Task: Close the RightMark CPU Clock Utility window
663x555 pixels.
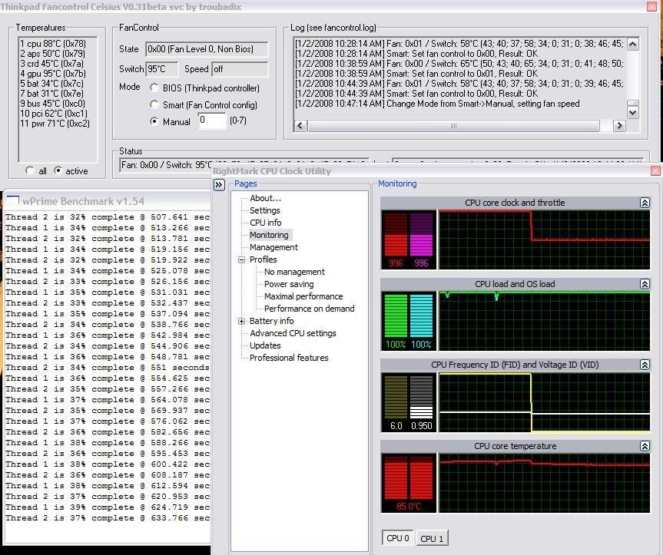Action: (655, 171)
